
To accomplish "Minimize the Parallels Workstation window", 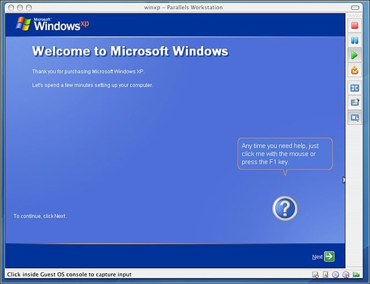I will tap(20, 8).
